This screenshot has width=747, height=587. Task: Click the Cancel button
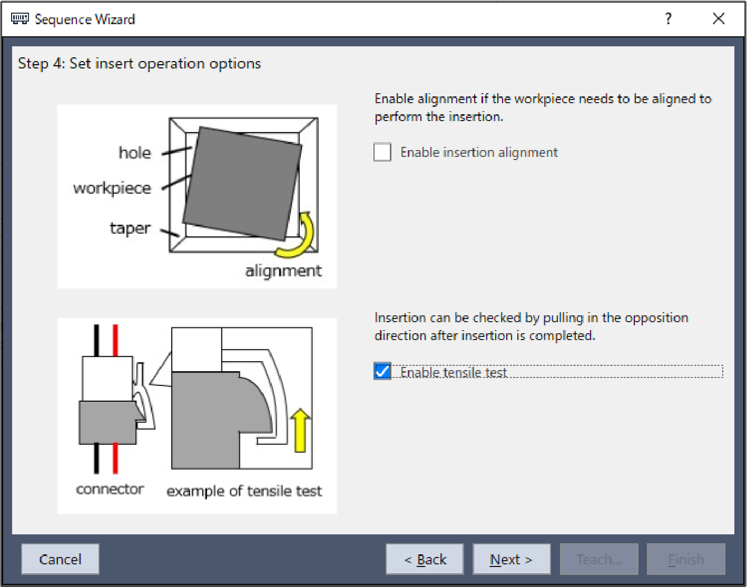coord(60,559)
